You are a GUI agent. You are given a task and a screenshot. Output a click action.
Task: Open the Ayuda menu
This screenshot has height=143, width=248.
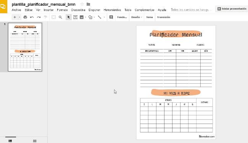click(162, 10)
